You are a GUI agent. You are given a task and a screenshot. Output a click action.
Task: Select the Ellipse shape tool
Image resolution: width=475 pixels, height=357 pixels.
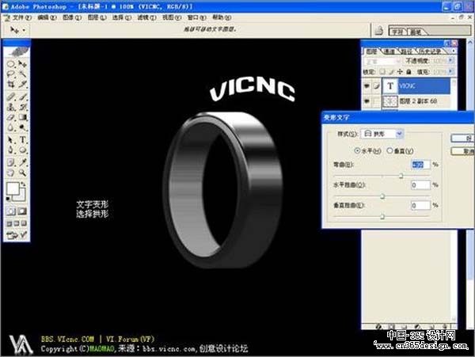pyautogui.click(x=22, y=150)
